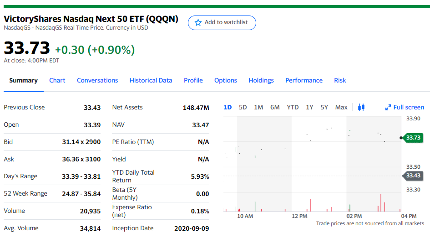Switch to the Risk tab

click(340, 80)
